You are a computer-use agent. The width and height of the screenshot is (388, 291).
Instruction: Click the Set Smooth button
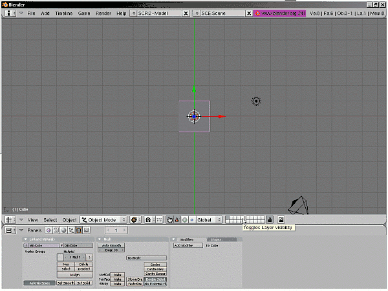pyautogui.click(x=65, y=283)
